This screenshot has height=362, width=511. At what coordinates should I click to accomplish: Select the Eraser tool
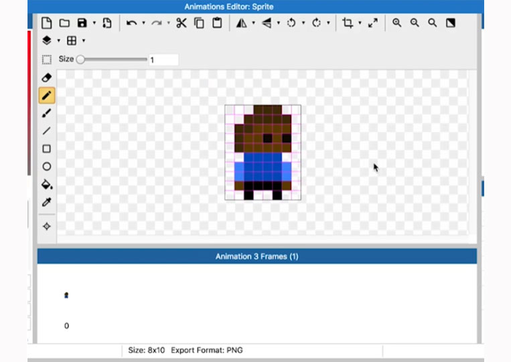tap(47, 78)
